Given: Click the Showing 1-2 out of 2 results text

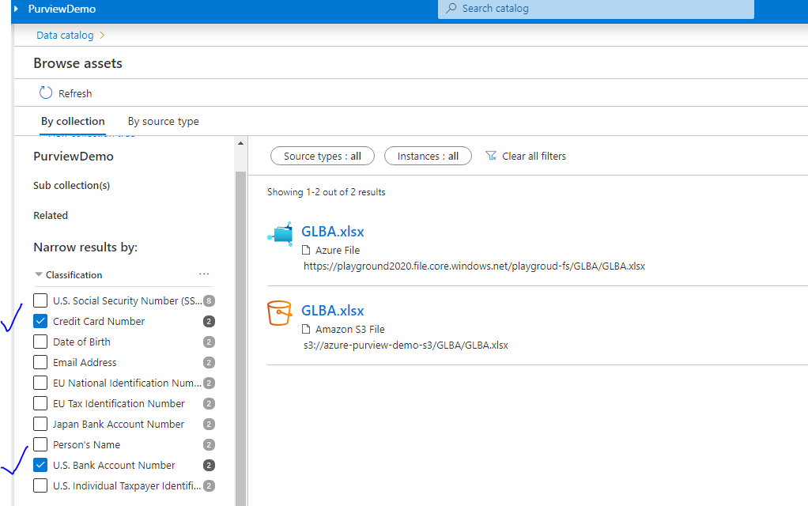Looking at the screenshot, I should (327, 191).
